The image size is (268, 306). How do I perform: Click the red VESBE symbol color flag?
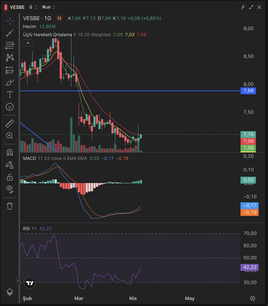(x=6, y=7)
